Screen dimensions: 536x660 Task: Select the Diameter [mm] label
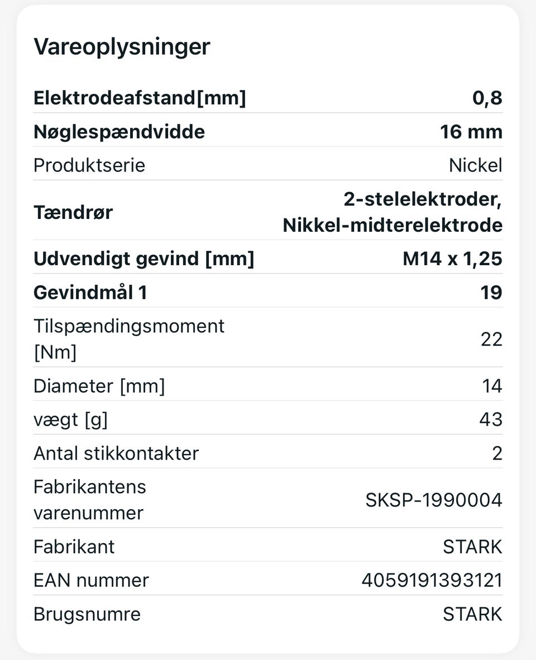click(x=99, y=386)
